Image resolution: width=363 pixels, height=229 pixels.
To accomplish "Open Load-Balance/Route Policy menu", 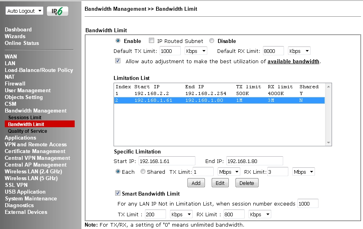I will tap(39, 70).
